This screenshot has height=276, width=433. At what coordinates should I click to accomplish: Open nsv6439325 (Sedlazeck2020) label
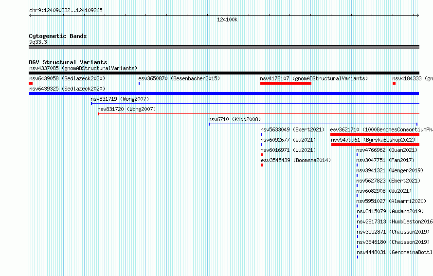pyautogui.click(x=67, y=89)
